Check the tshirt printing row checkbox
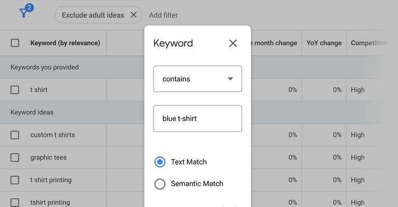 pyautogui.click(x=15, y=202)
